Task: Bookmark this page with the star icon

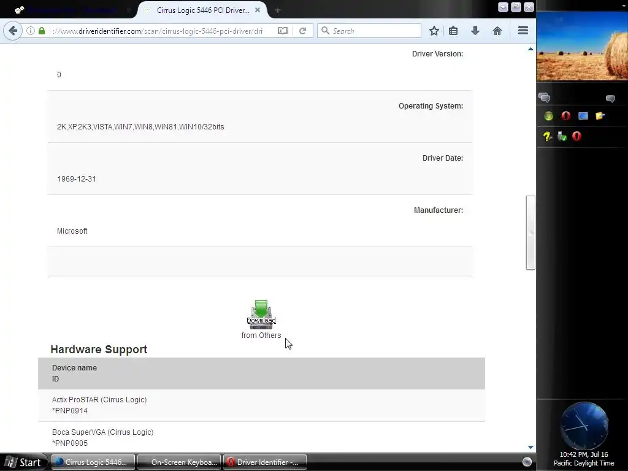Action: tap(434, 31)
